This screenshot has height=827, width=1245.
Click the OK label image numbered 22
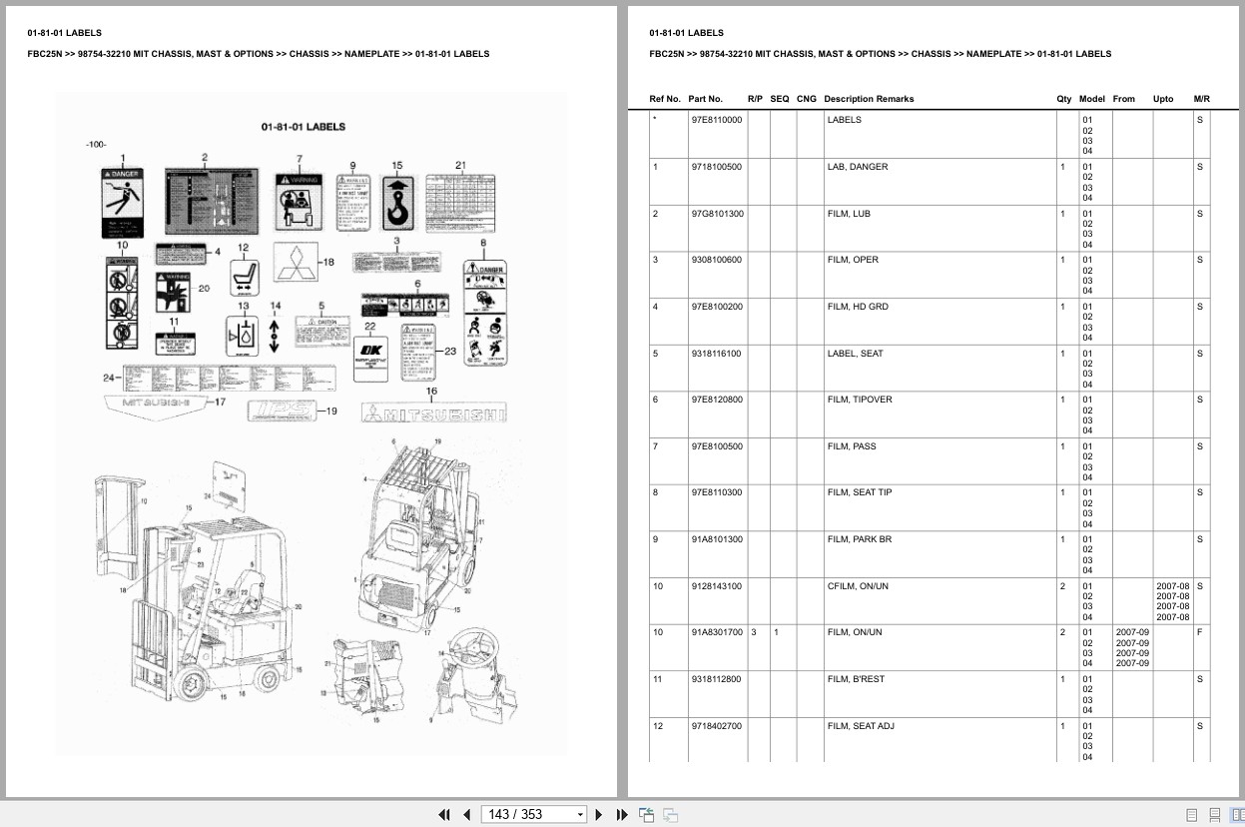pyautogui.click(x=370, y=359)
